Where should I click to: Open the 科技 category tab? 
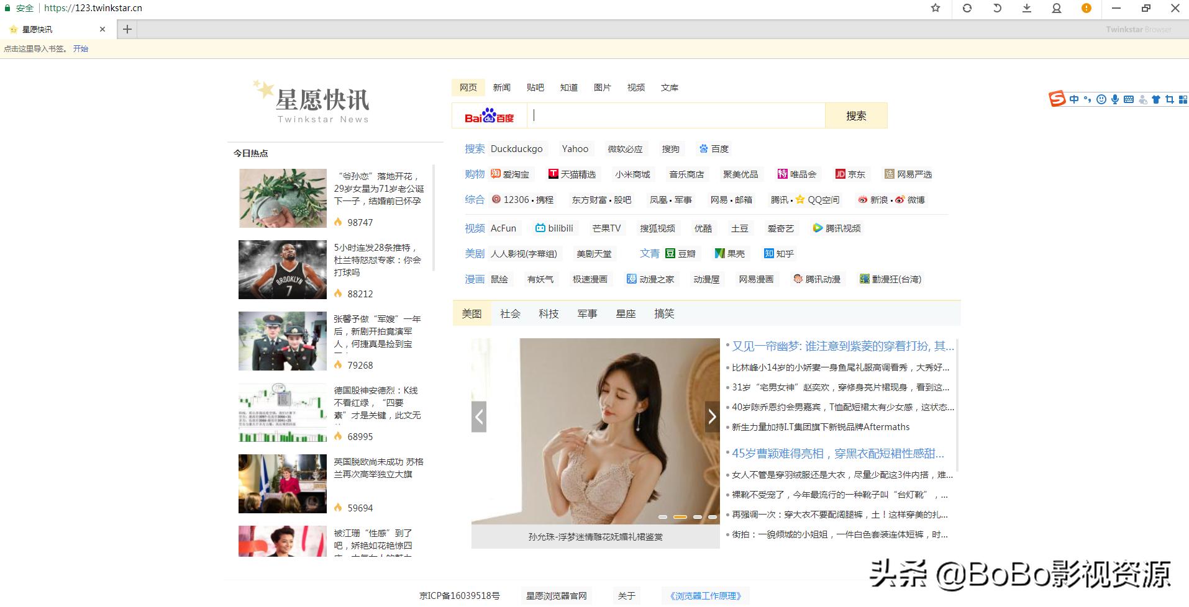(x=549, y=313)
